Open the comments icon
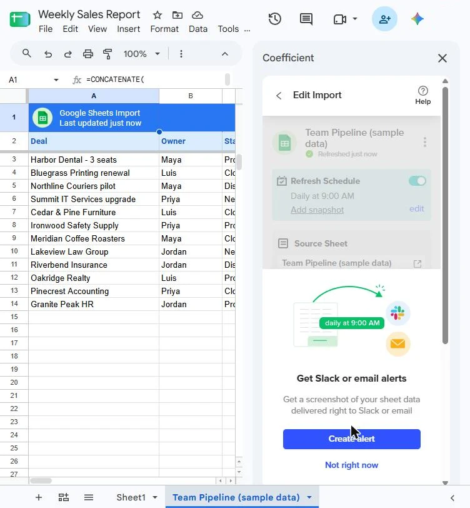470x508 pixels. tap(306, 19)
